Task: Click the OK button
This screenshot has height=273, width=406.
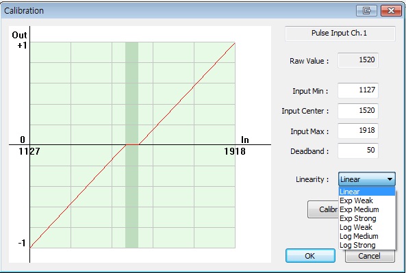Action: 310,256
